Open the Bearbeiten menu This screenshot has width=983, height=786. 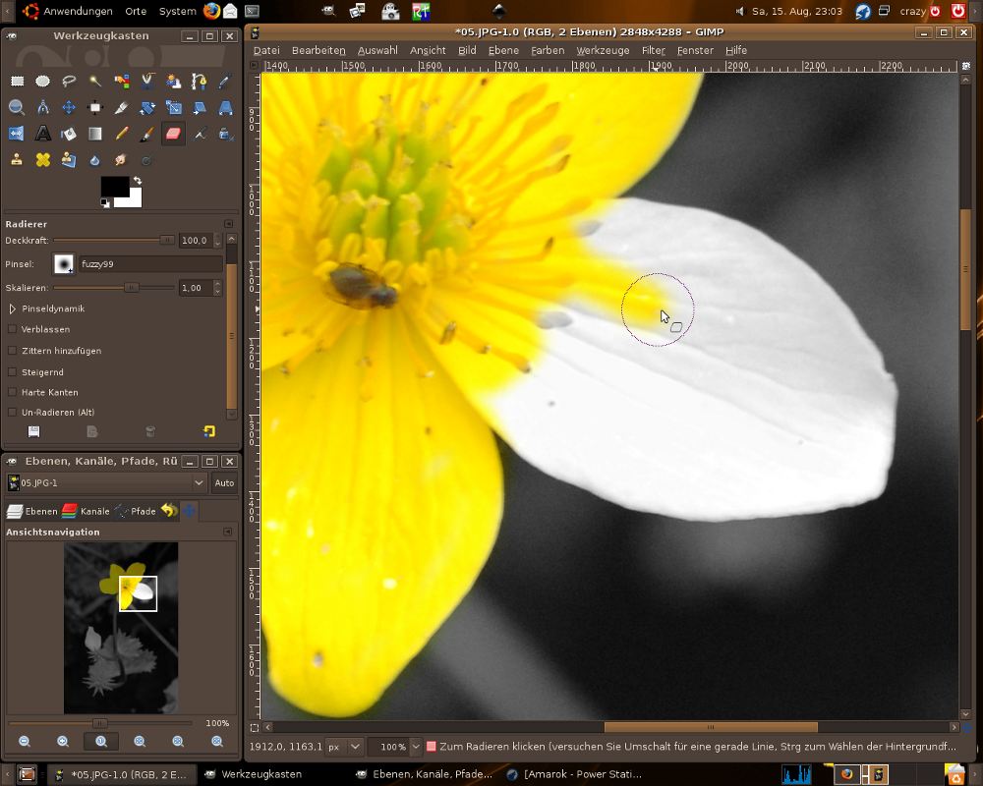pyautogui.click(x=318, y=50)
